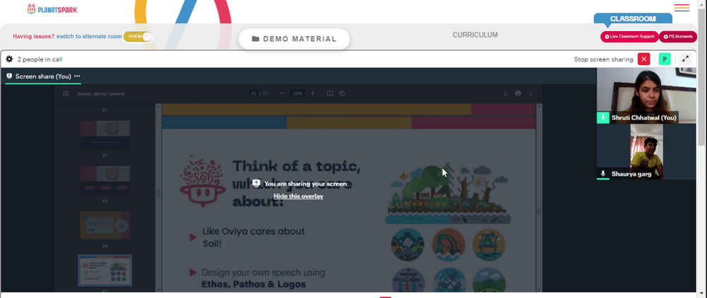This screenshot has width=707, height=298.
Task: Zoom out the PDF with minus icon
Action: click(283, 93)
